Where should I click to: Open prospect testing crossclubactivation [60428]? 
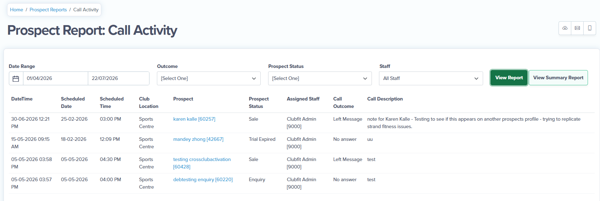202,163
